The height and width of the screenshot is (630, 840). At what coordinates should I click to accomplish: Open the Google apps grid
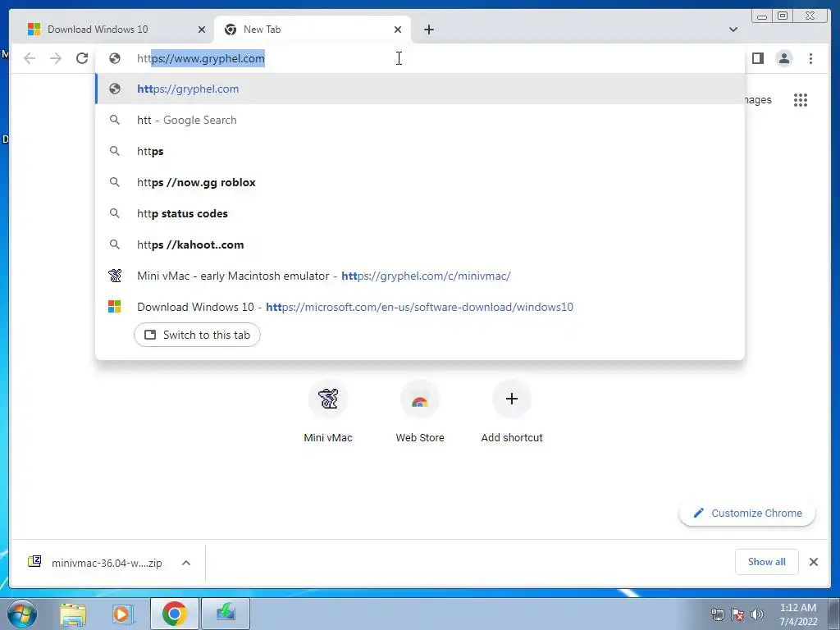[x=801, y=100]
